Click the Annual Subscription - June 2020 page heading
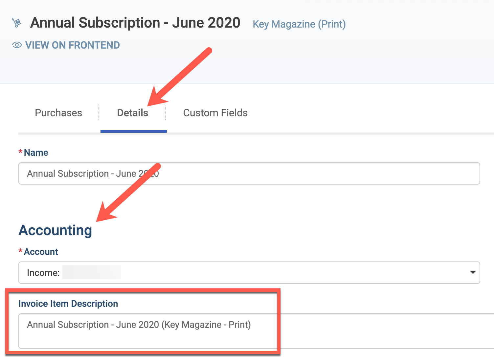494x358 pixels. pos(135,23)
